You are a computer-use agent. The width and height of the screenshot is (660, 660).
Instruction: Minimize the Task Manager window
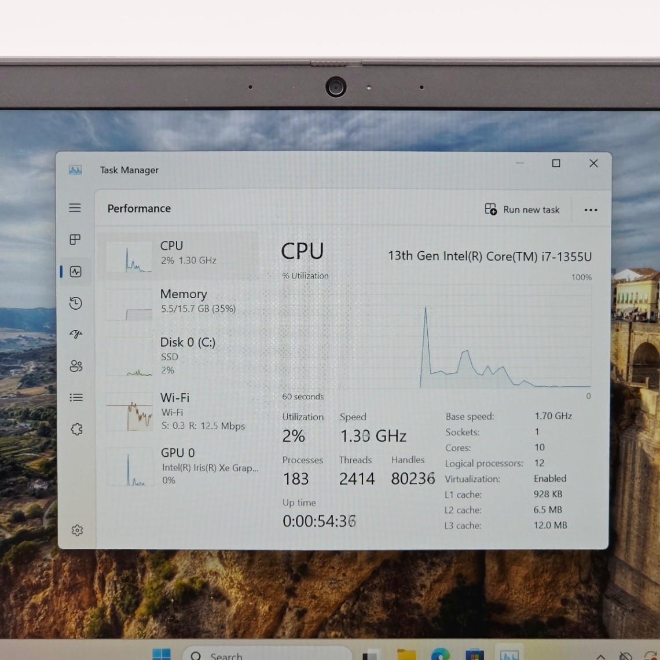(x=520, y=163)
